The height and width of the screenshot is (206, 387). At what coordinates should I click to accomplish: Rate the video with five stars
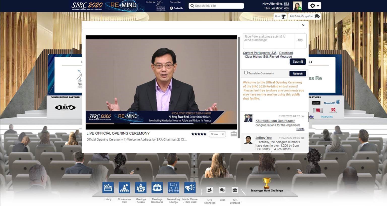click(x=205, y=134)
